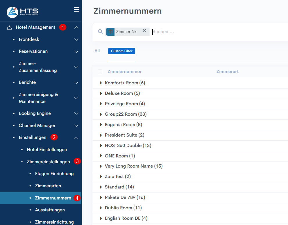This screenshot has width=288, height=225.
Task: Click the HTS logo in sidebar
Action: coord(22,12)
